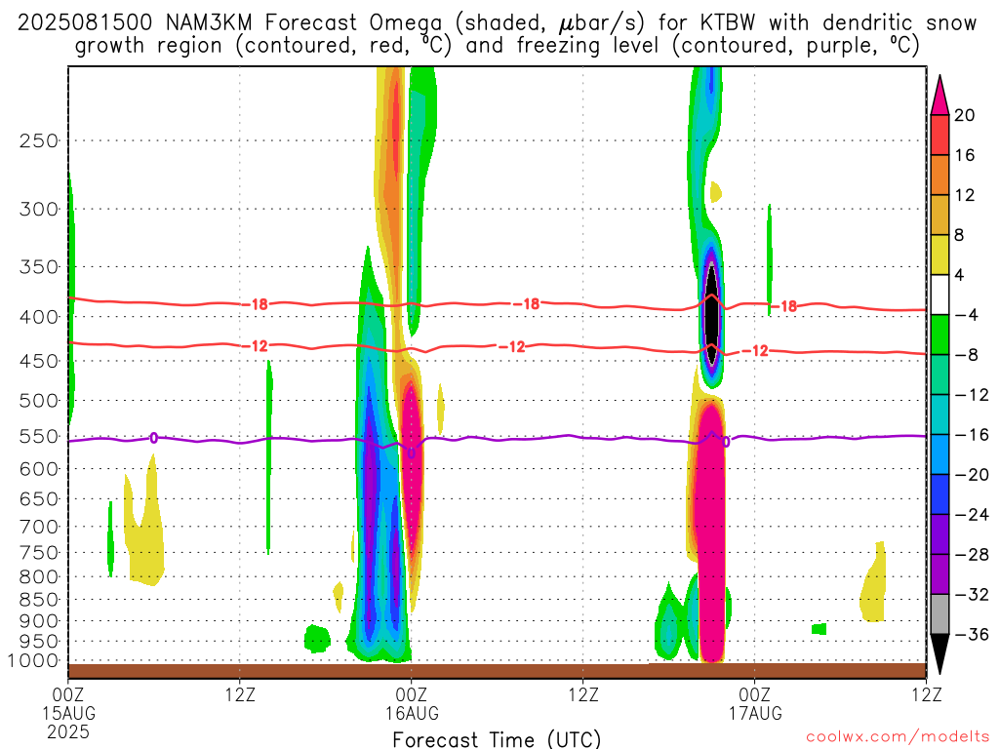Click the 850 pressure level label

(x=39, y=600)
